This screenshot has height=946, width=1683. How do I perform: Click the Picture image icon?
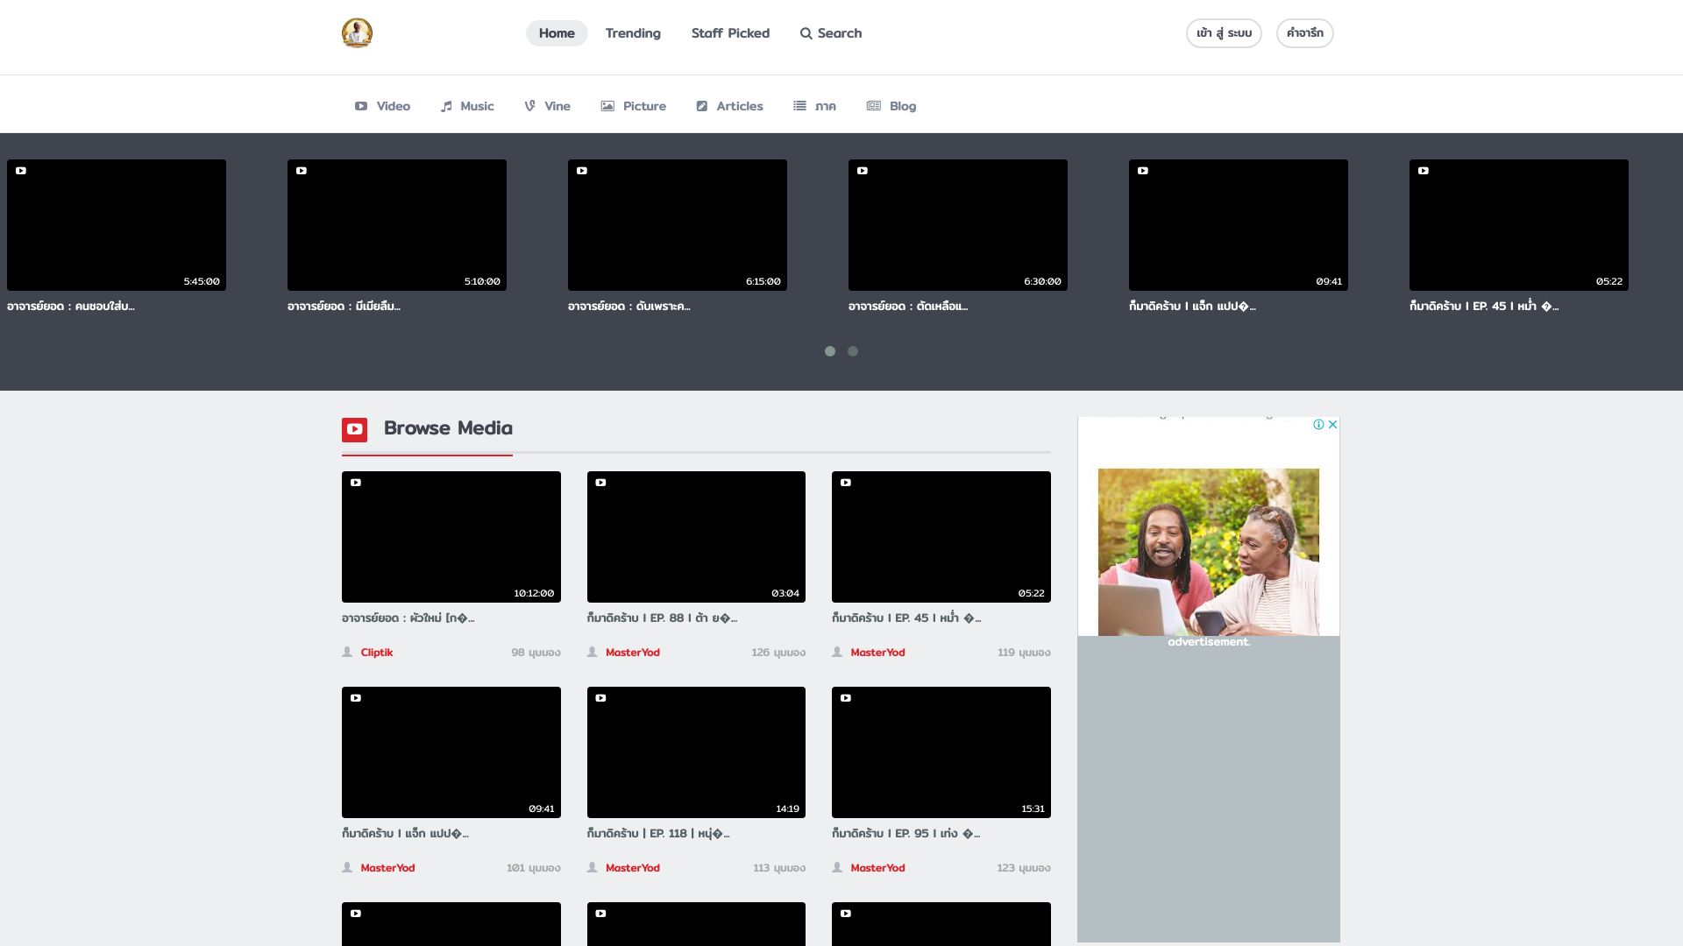tap(607, 106)
